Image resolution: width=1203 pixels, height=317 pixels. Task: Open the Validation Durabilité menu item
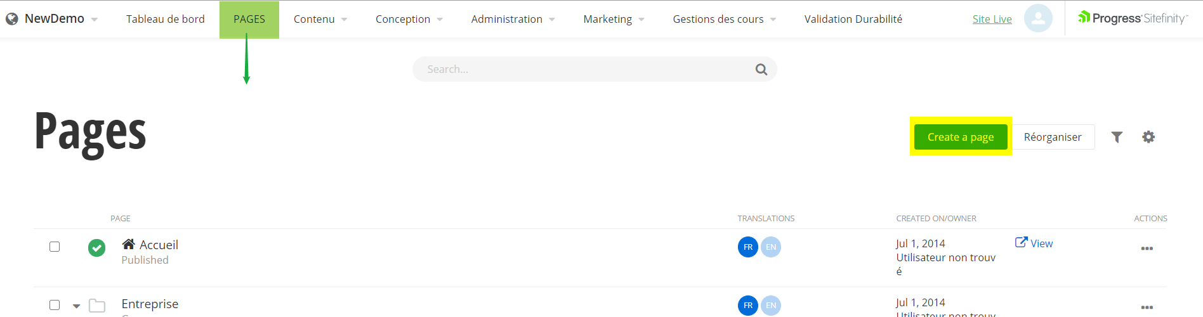pos(853,19)
